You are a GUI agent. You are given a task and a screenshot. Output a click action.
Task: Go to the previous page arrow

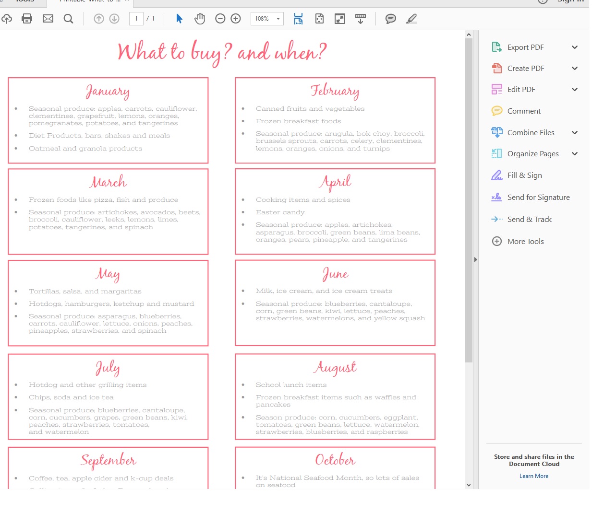click(99, 19)
